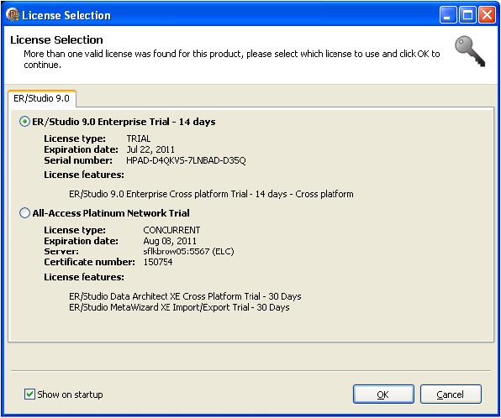Click the Show on startup label
This screenshot has width=501, height=418.
coord(70,394)
